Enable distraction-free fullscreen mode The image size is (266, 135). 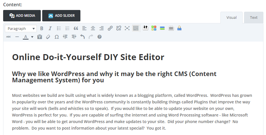coord(127,28)
